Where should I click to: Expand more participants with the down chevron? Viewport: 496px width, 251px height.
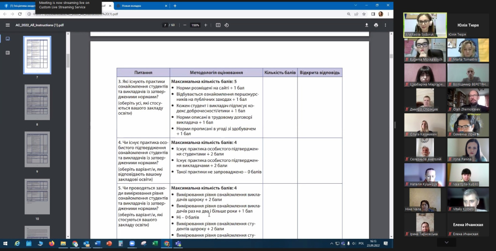(446, 242)
